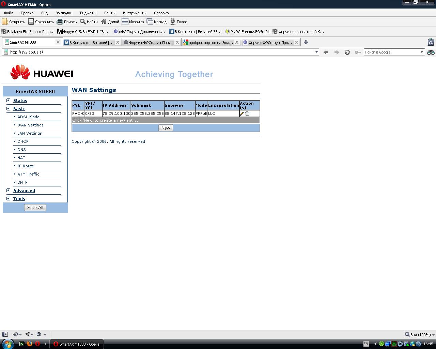Open the NAT settings link

21,158
